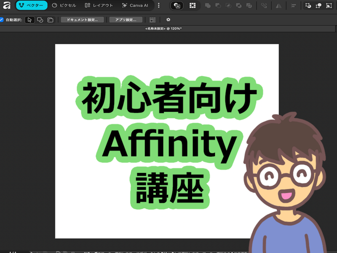
Task: Open the Alignment bars icon
Action: [x=293, y=5]
